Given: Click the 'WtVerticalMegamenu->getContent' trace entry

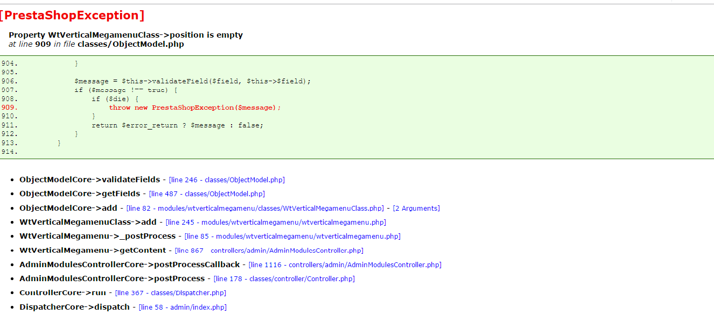Looking at the screenshot, I should click(x=93, y=251).
